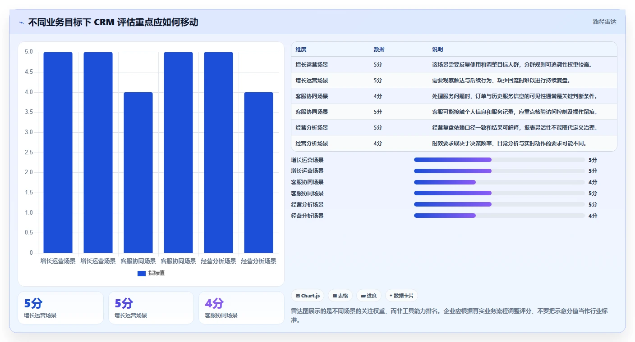Screen dimensions: 635x342
Task: Toggle the 指标值 legend swatch
Action: pyautogui.click(x=142, y=273)
